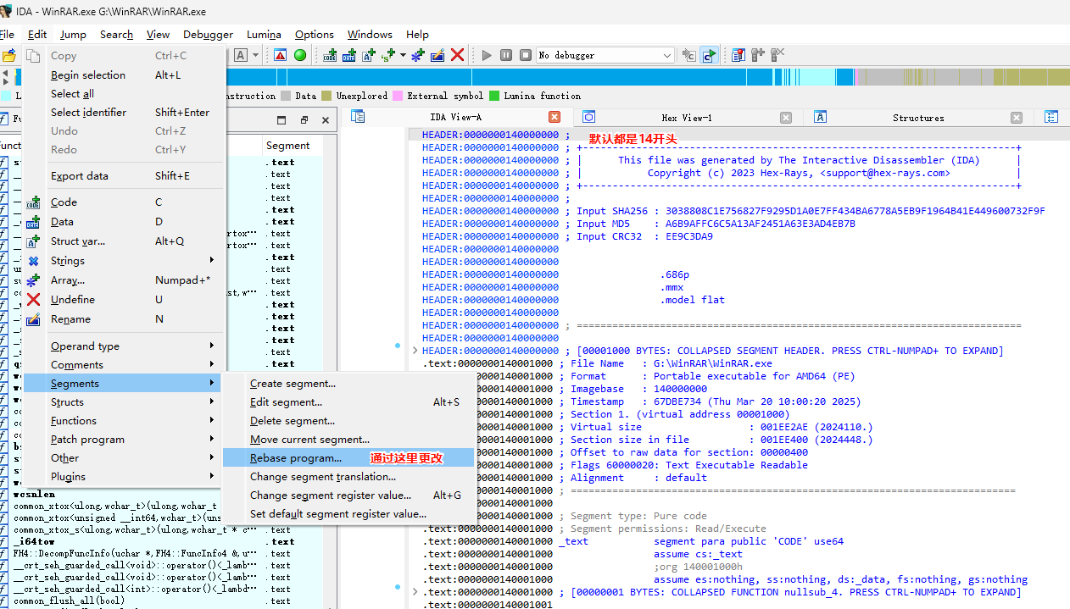Switch to the Hex View-1 tab
Image resolution: width=1070 pixels, height=609 pixels.
click(x=687, y=118)
